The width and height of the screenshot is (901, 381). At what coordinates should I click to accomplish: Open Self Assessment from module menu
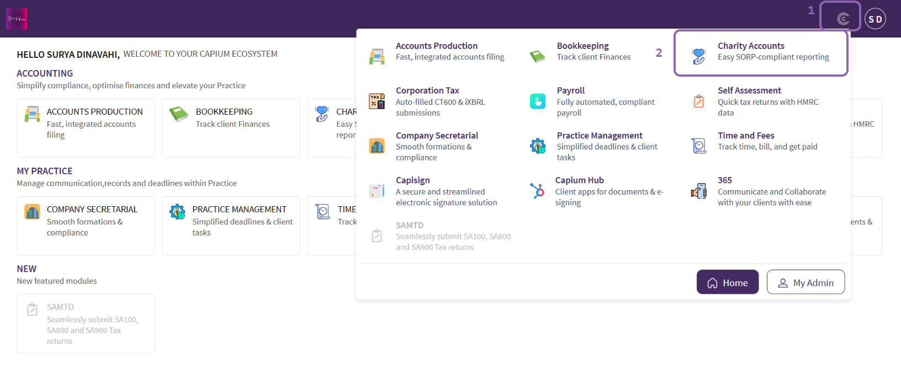749,91
